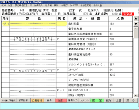This screenshot has height=110, width=139.
Task: Click the large down-arrow button above the scrollbar
Action: (136, 24)
